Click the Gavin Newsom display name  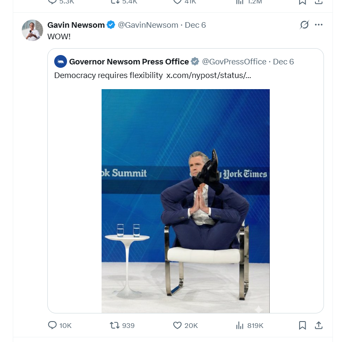click(76, 25)
